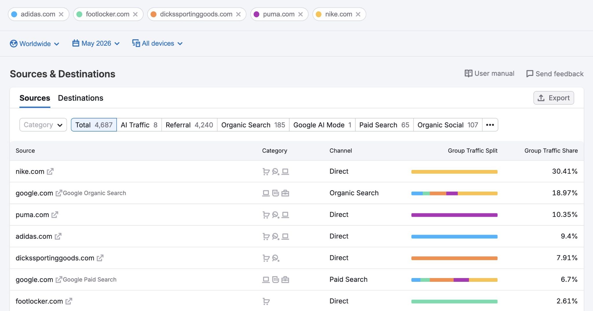Viewport: 593px width, 311px height.
Task: Click the 30.41% traffic share value
Action: coord(565,171)
